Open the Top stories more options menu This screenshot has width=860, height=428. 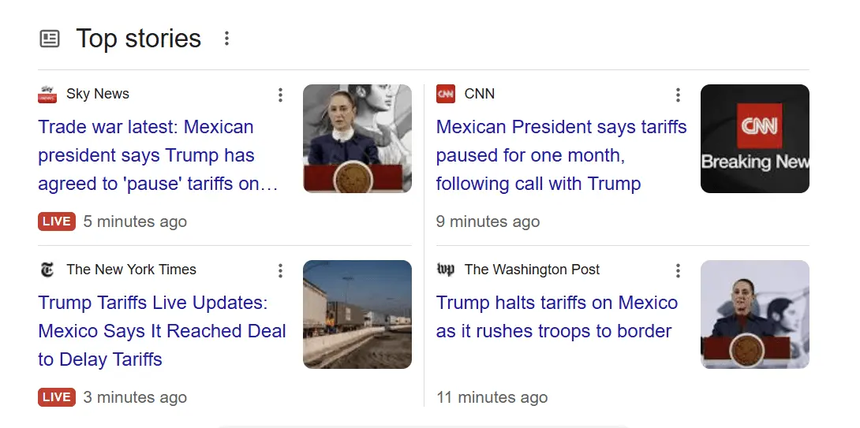(x=226, y=39)
